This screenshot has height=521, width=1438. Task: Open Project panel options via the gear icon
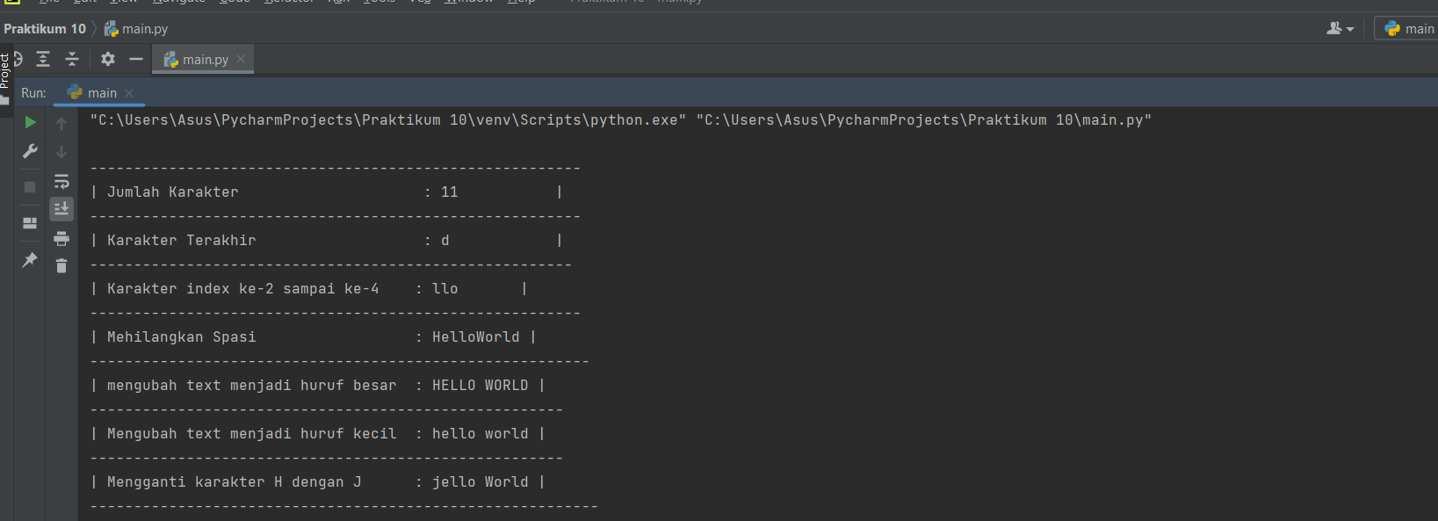108,59
